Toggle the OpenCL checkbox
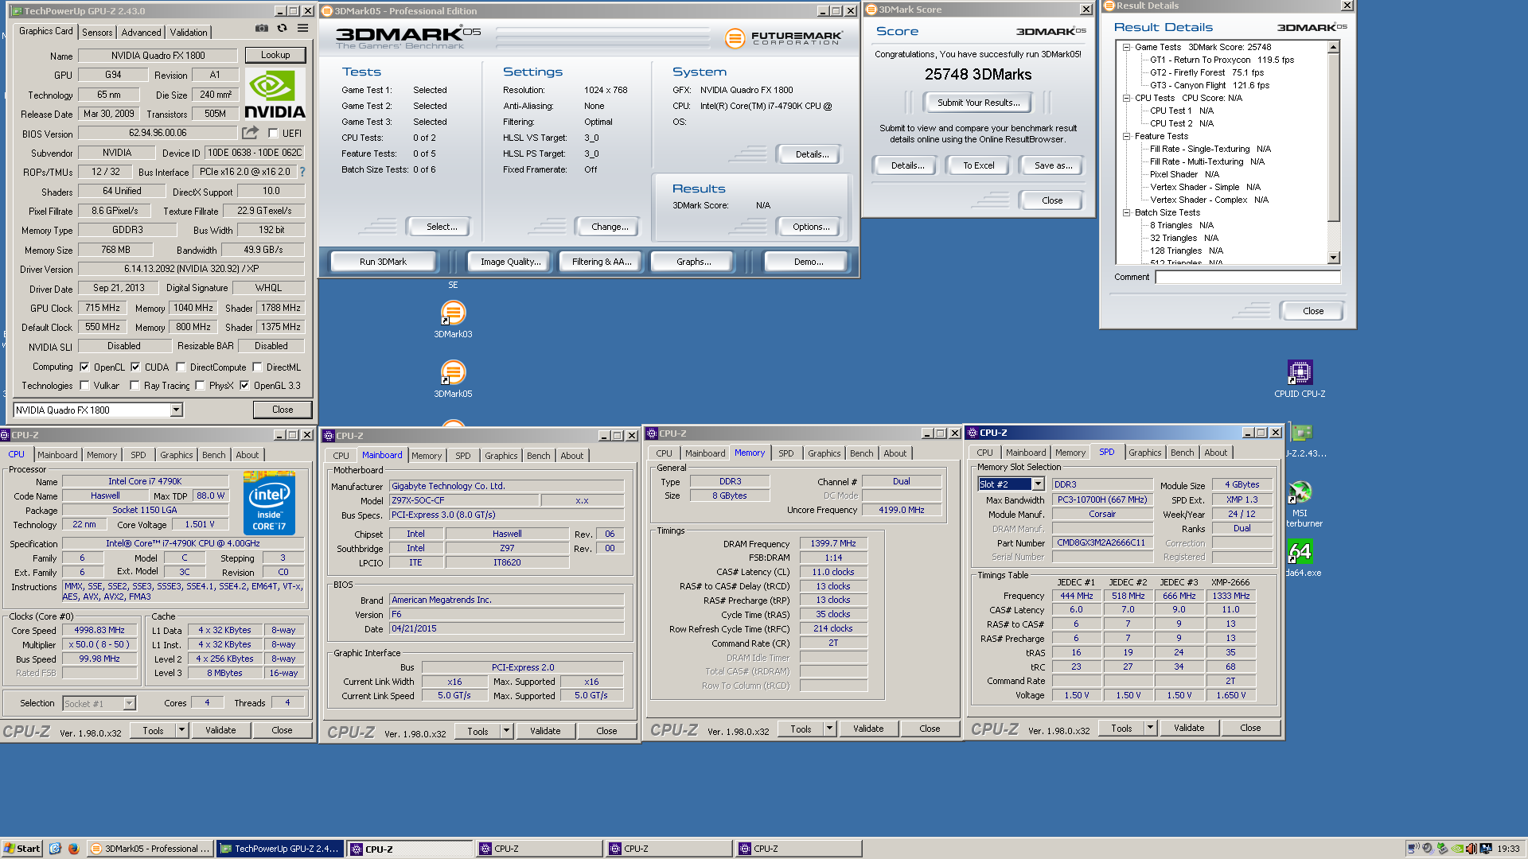1528x859 pixels. (x=84, y=367)
